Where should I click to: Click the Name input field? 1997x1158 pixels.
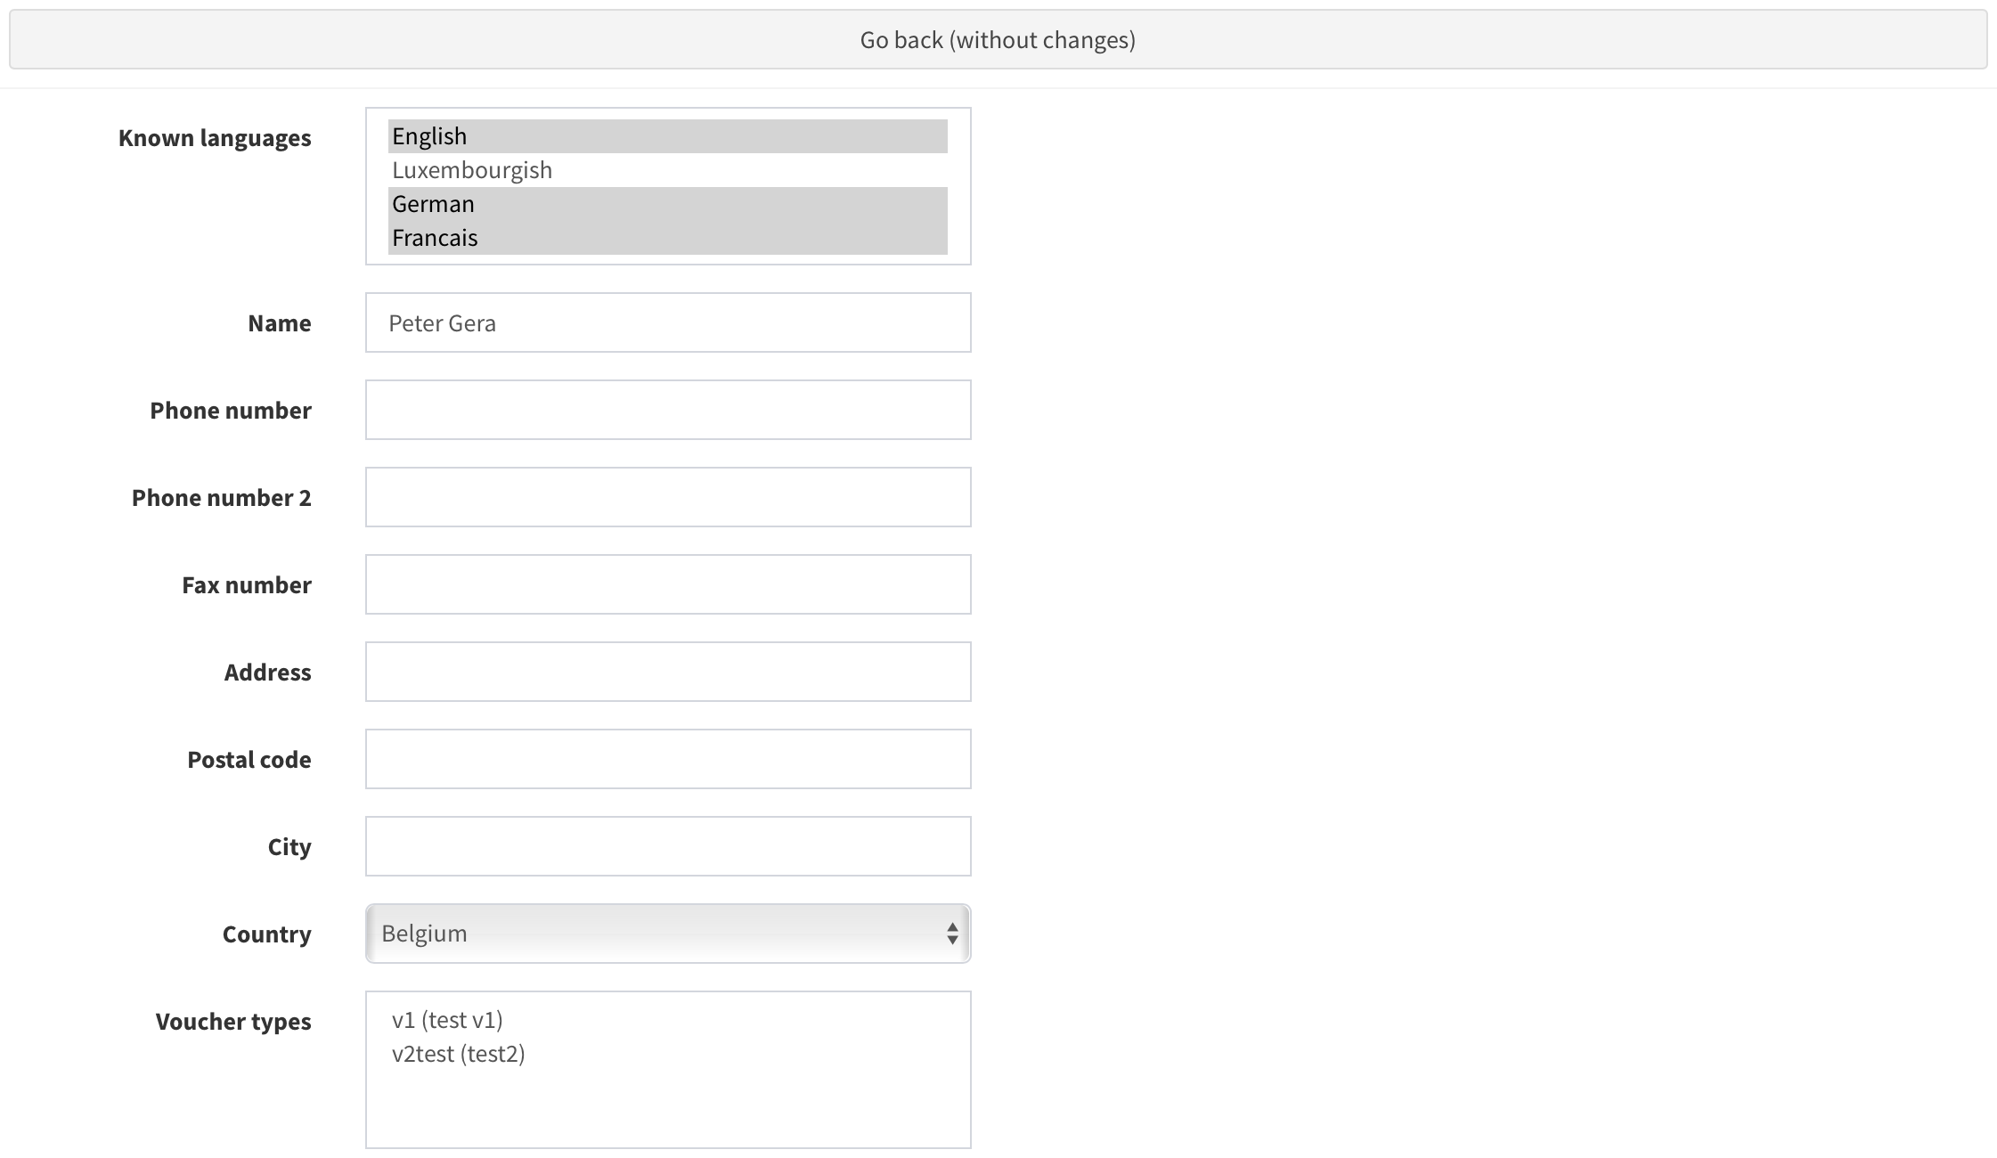click(667, 322)
